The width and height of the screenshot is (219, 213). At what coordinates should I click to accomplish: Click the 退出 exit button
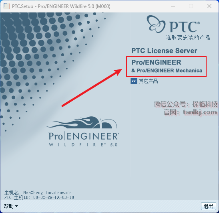[208, 206]
